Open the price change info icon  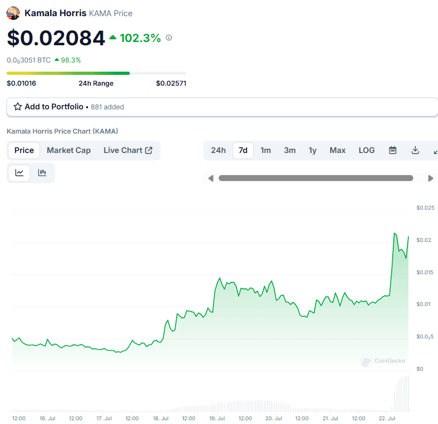pyautogui.click(x=169, y=38)
